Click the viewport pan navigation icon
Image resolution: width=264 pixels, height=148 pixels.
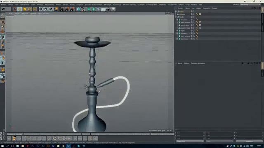tap(166, 14)
